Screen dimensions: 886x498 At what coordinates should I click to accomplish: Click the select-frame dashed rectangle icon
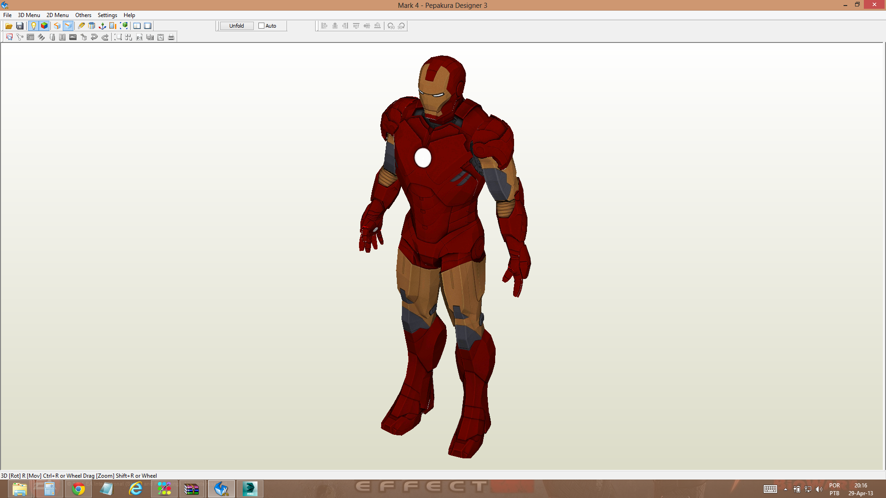[x=118, y=37]
